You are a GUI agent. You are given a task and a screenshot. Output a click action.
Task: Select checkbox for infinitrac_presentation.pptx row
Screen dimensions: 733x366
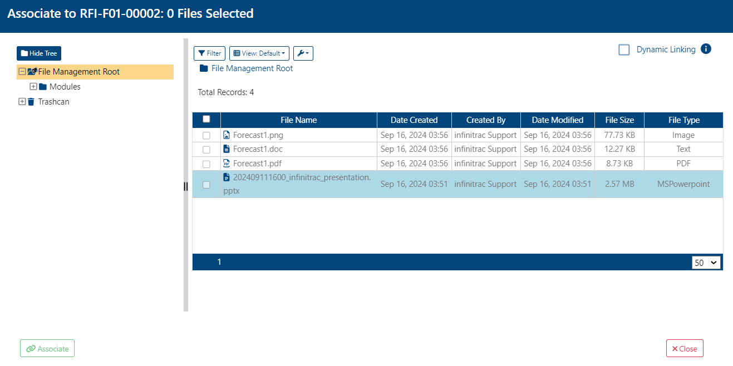coord(206,185)
